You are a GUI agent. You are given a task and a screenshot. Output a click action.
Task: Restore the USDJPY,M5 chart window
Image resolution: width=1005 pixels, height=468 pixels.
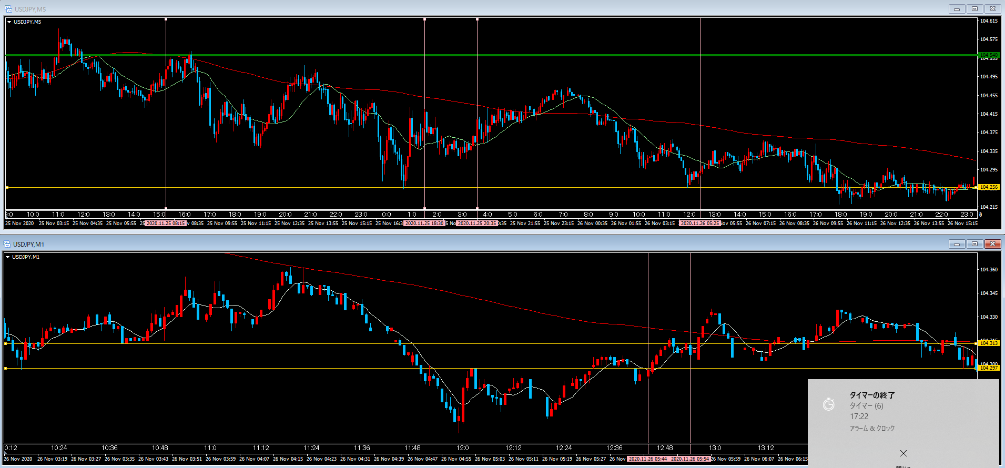974,9
